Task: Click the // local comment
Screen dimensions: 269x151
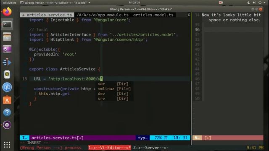Action: 39,30
